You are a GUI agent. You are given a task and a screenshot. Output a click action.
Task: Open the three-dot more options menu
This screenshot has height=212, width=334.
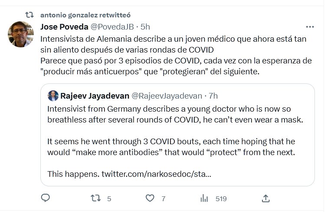click(x=310, y=26)
